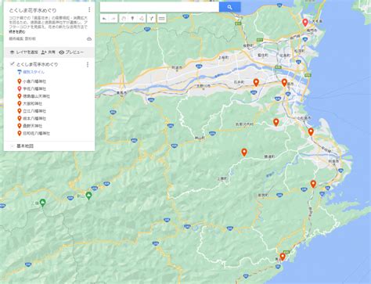Uncheck the とくしま花手水めぐり layer checkbox
This screenshot has width=371, height=284.
coord(12,64)
